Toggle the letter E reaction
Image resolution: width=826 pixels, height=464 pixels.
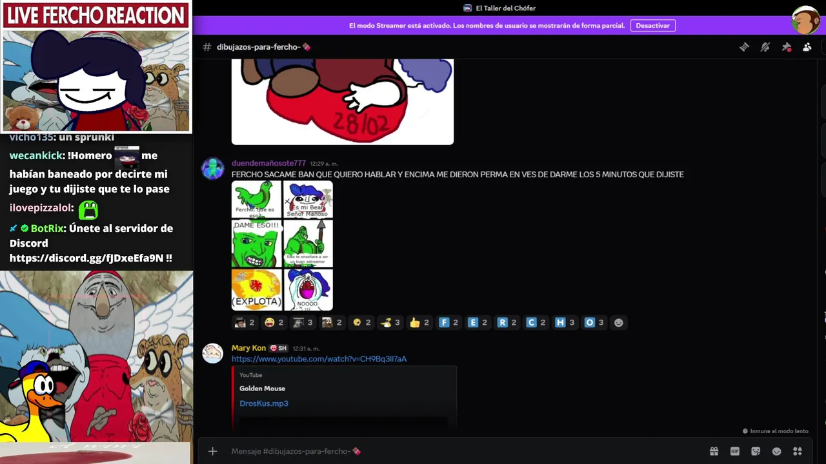tap(478, 322)
